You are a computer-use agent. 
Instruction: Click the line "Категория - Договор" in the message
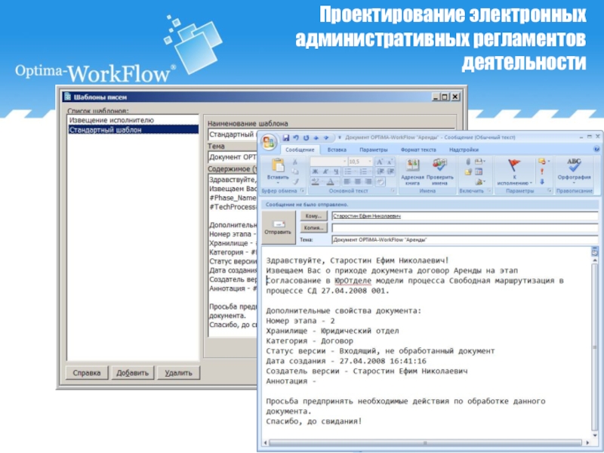click(310, 341)
